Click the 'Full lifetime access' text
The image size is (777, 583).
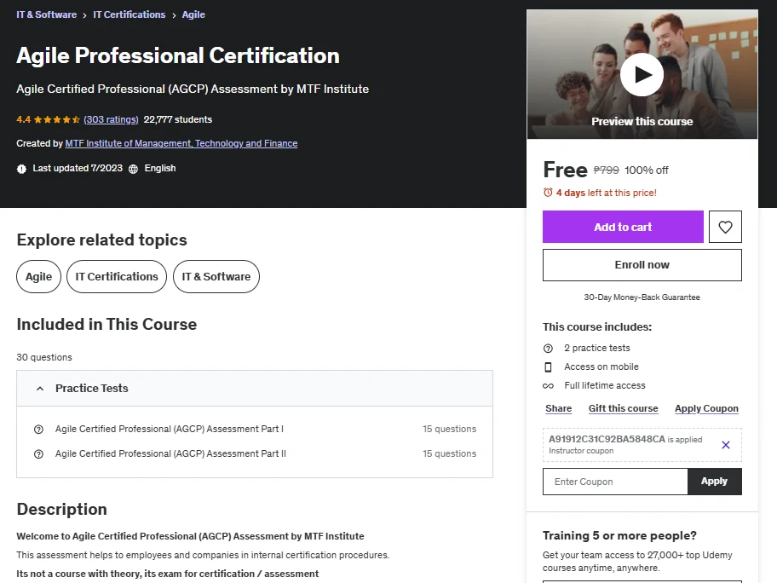(605, 386)
